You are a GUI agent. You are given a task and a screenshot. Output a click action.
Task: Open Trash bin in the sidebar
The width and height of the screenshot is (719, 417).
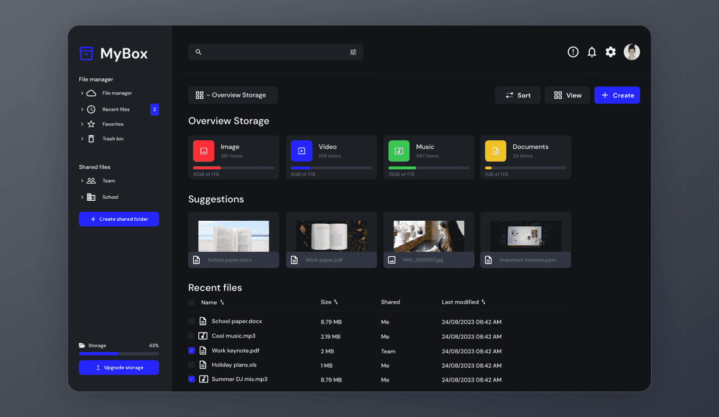tap(113, 139)
